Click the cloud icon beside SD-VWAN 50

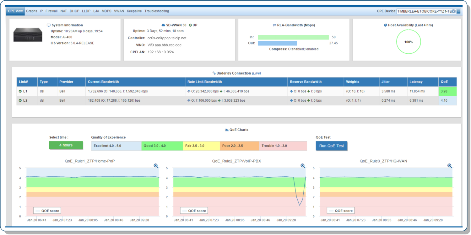(163, 25)
